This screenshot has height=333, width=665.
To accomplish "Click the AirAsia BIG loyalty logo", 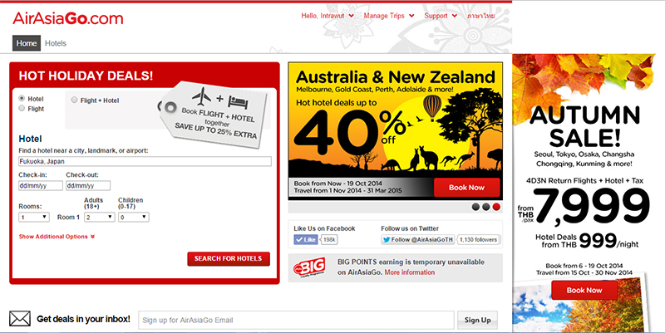I will 311,268.
